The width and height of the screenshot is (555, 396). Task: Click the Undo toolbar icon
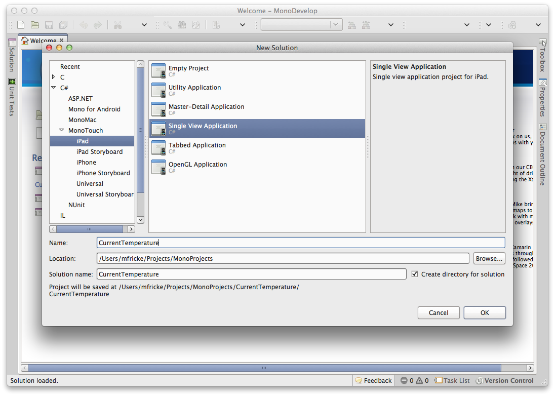84,25
